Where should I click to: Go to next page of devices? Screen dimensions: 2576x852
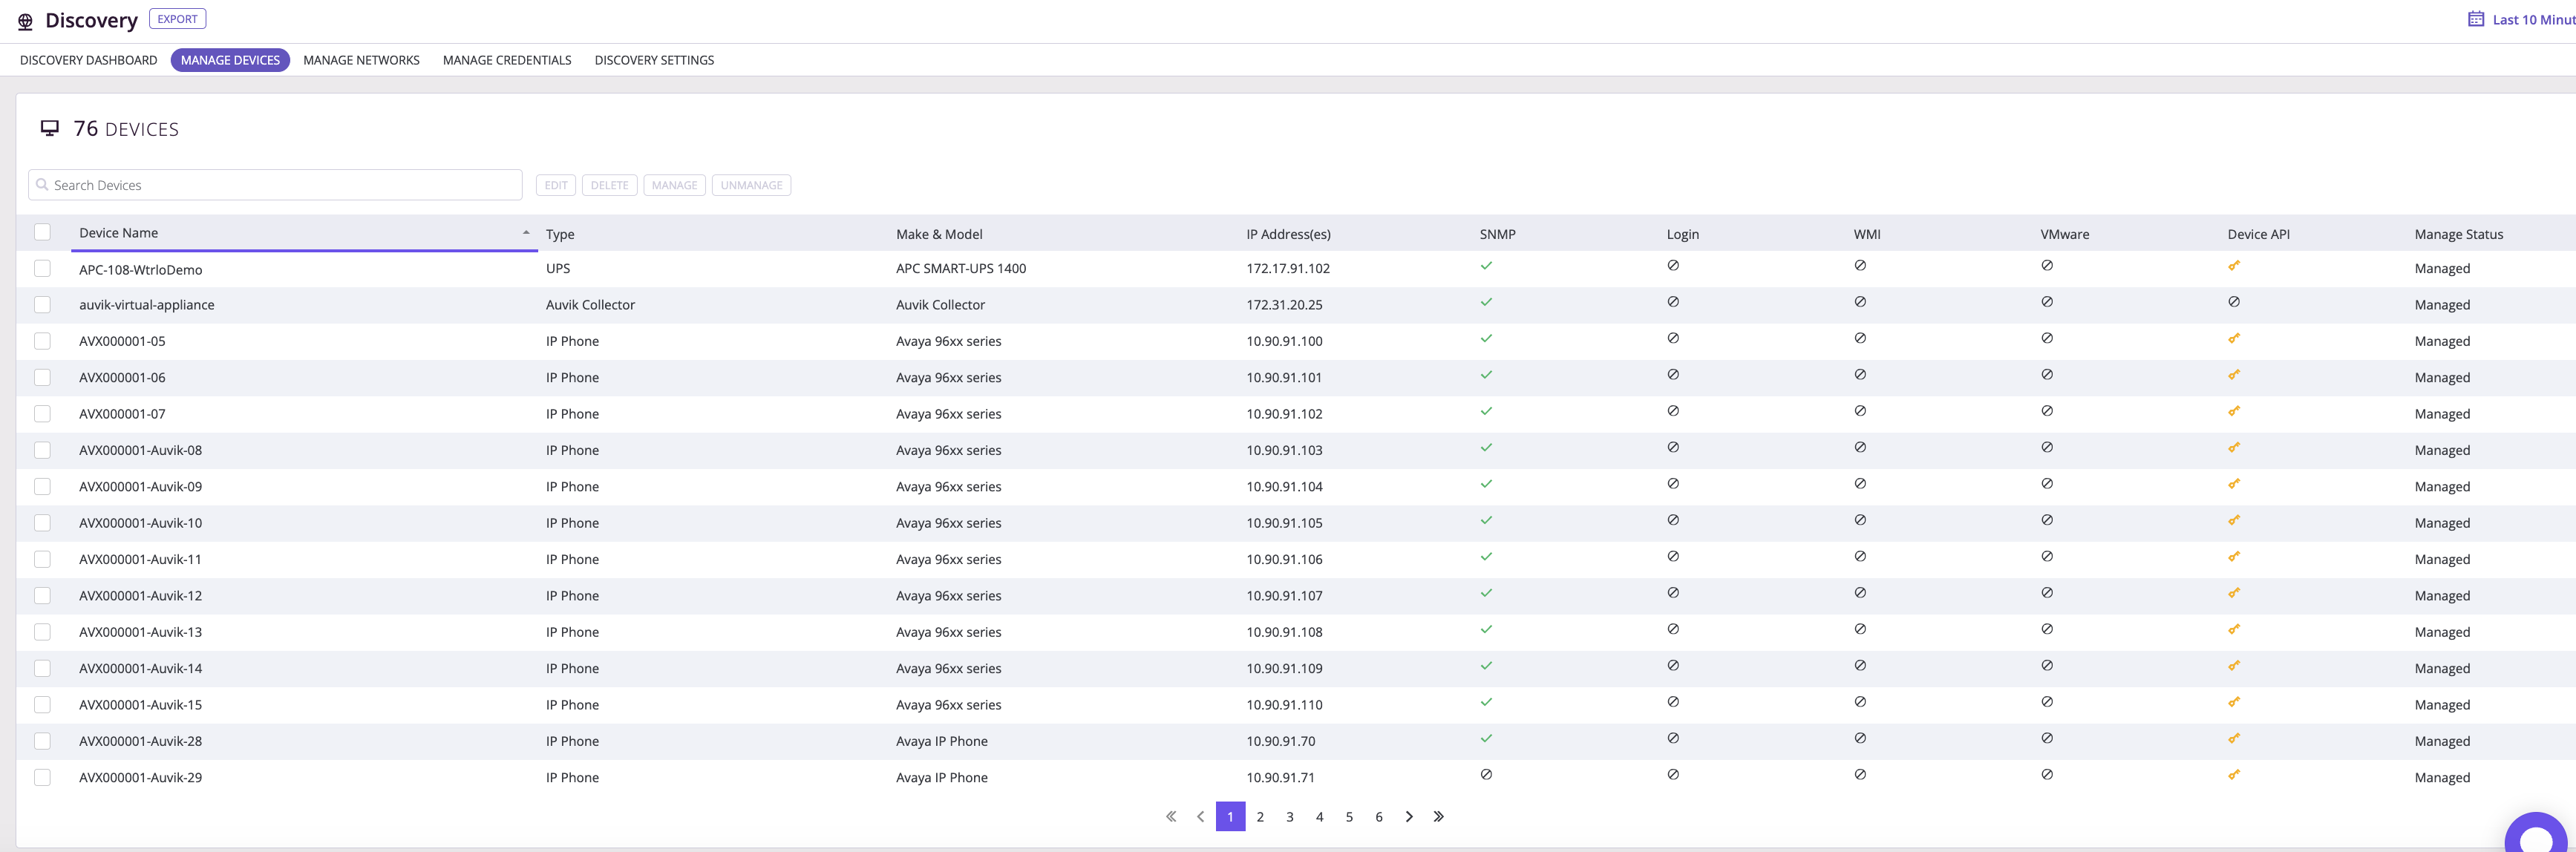click(x=1409, y=817)
